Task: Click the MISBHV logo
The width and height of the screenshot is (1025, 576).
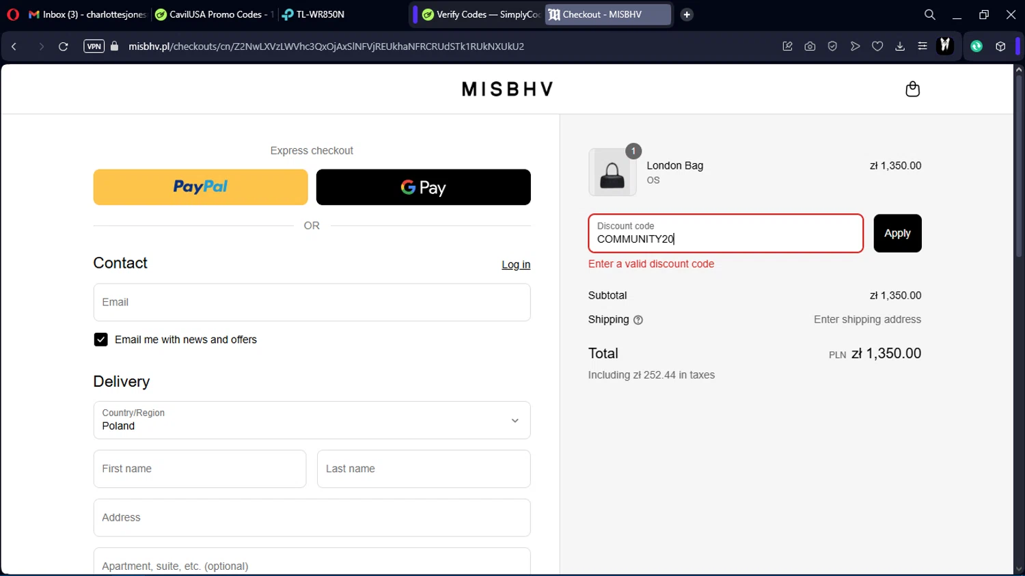Action: [x=508, y=89]
